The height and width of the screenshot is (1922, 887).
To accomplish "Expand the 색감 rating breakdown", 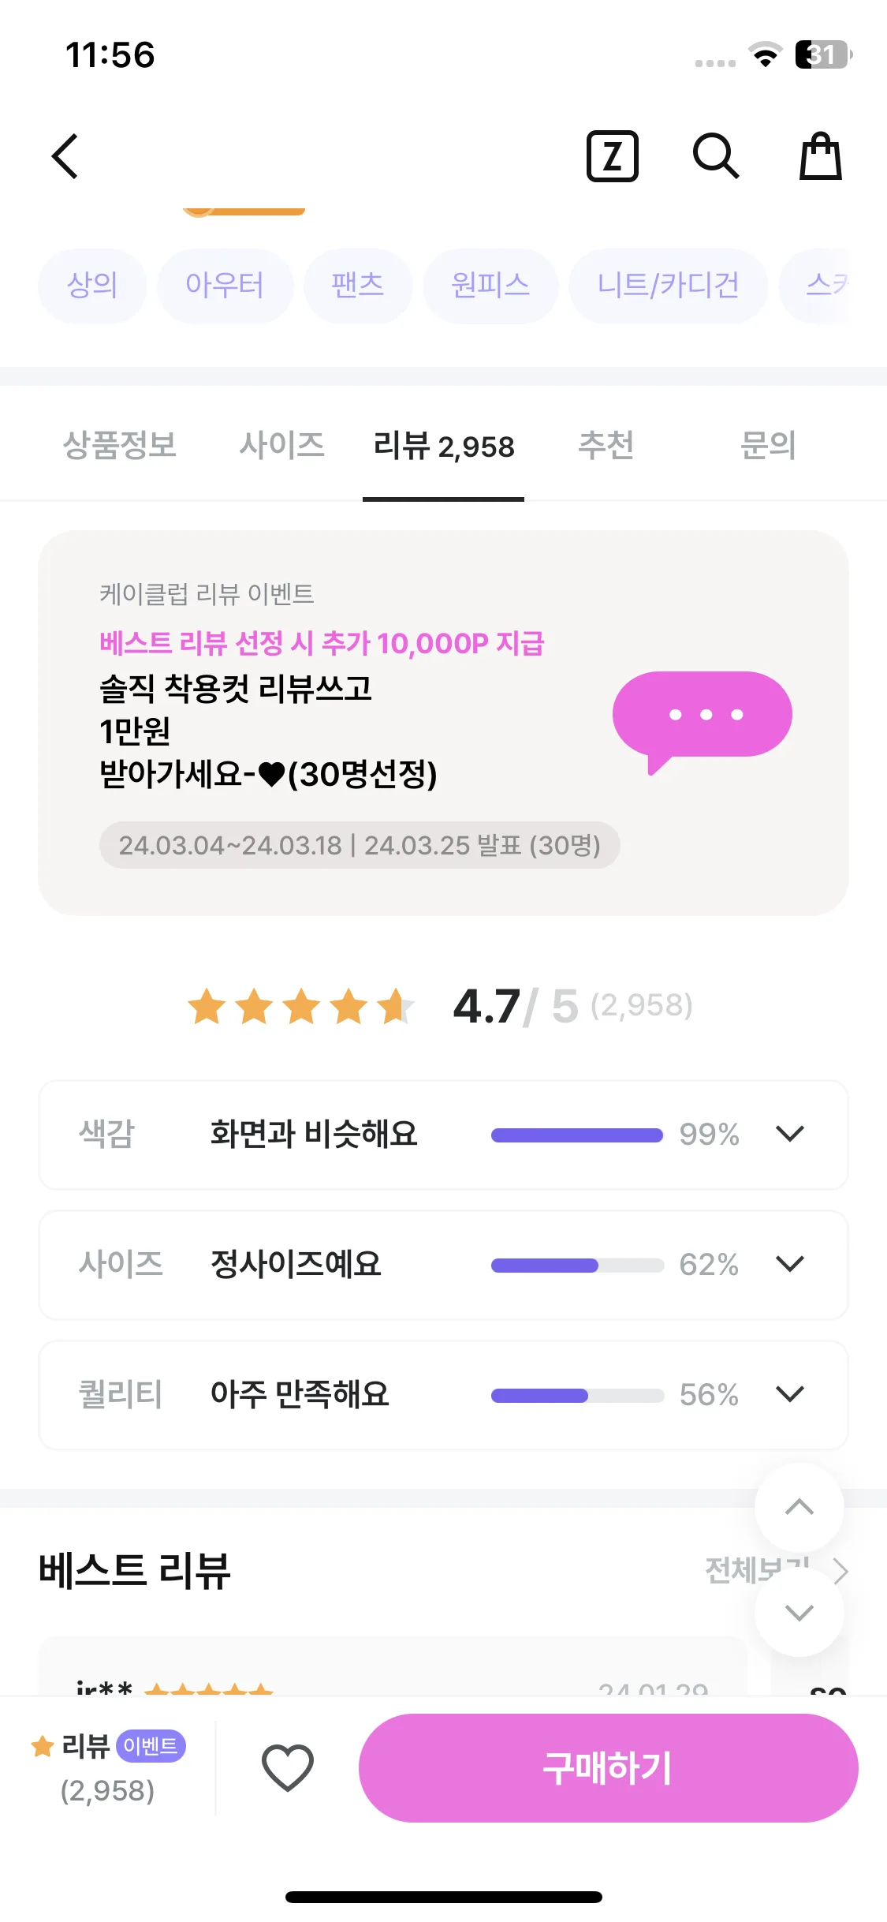I will (789, 1134).
